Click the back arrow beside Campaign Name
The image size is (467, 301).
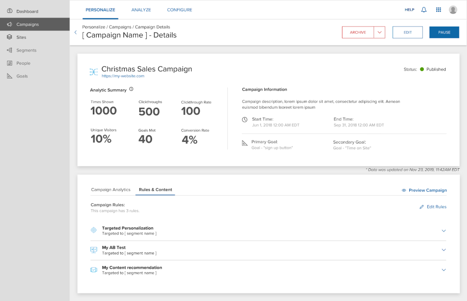click(x=75, y=33)
